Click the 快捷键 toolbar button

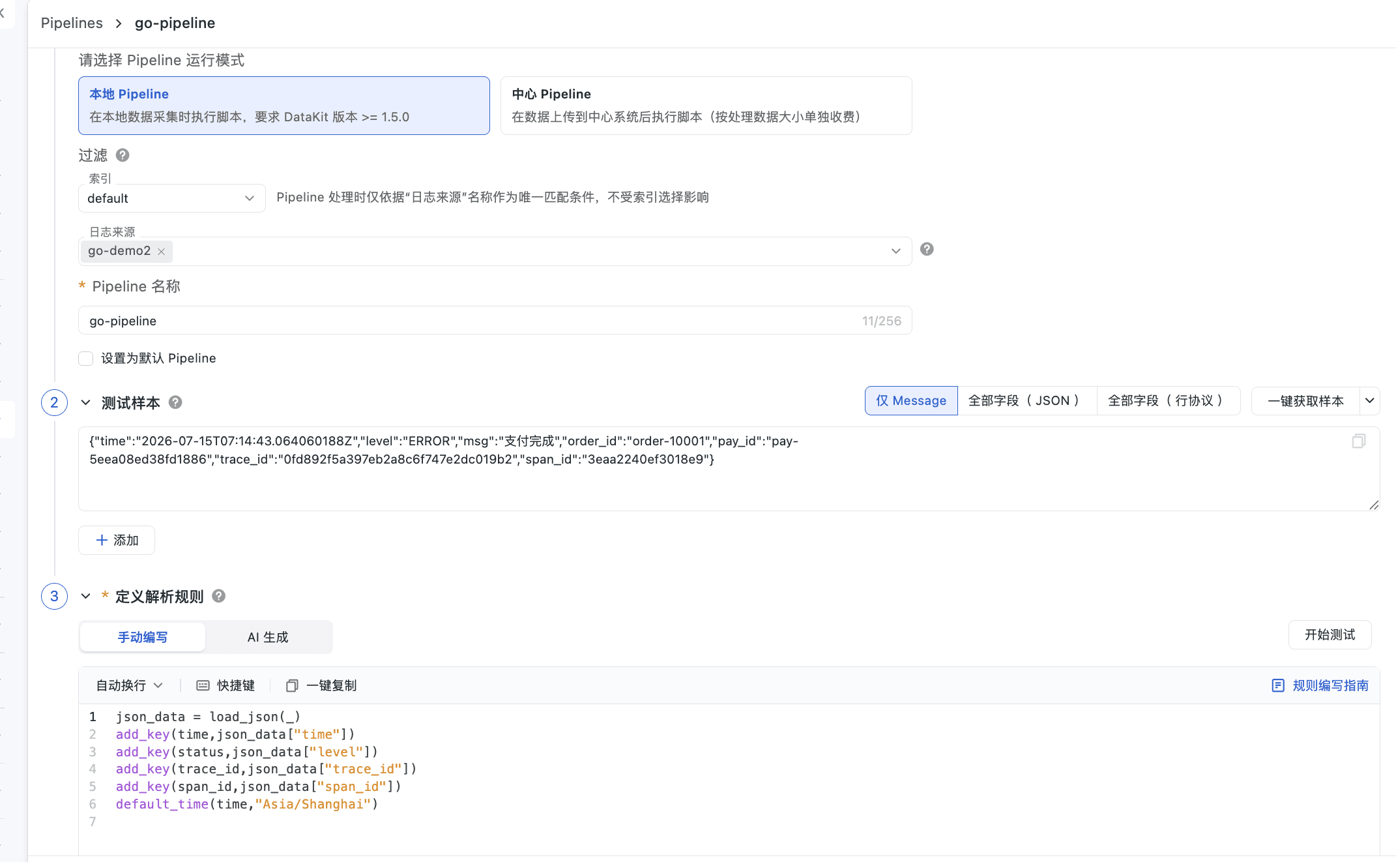pyautogui.click(x=225, y=685)
